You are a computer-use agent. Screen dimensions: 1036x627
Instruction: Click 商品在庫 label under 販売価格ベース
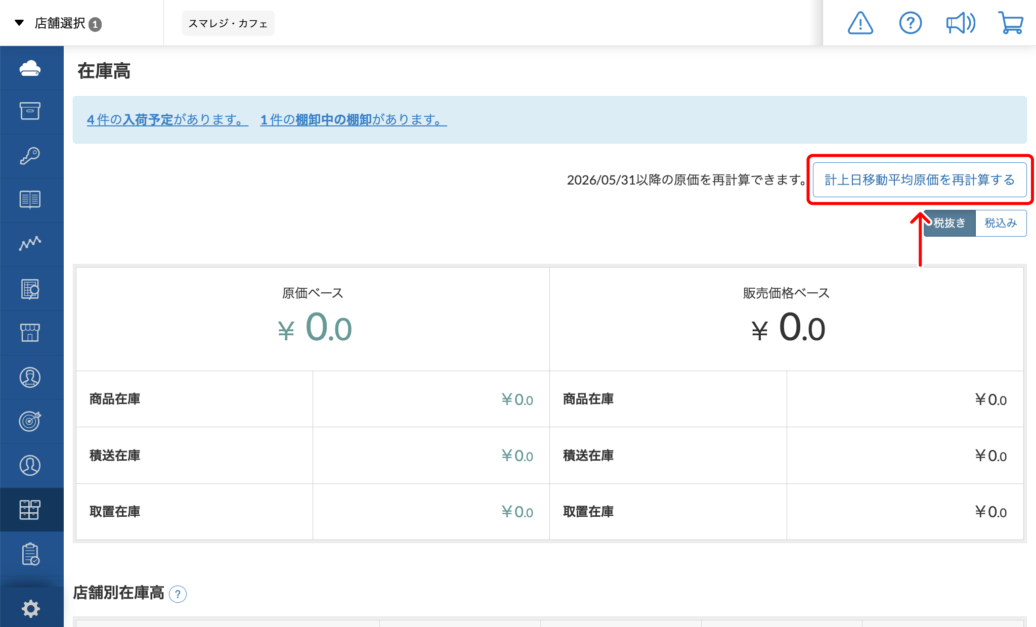pyautogui.click(x=588, y=399)
